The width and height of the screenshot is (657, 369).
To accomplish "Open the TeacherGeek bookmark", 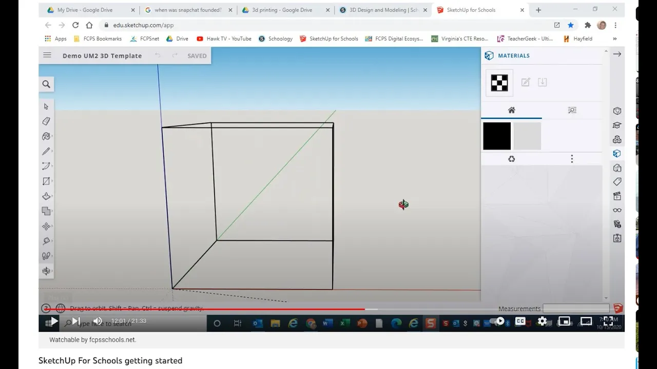I will (x=525, y=38).
